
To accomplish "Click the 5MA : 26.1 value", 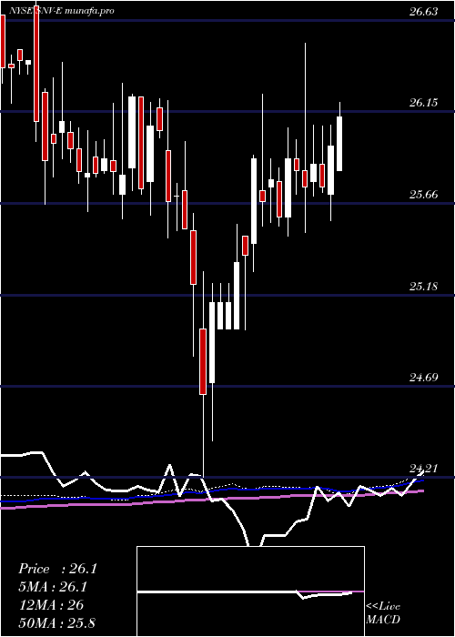I will point(54,587).
